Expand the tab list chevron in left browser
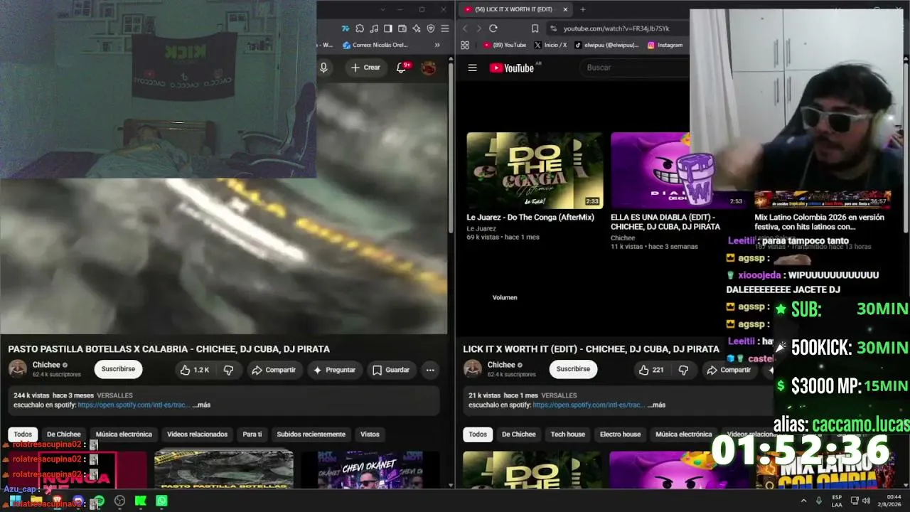 (382, 9)
